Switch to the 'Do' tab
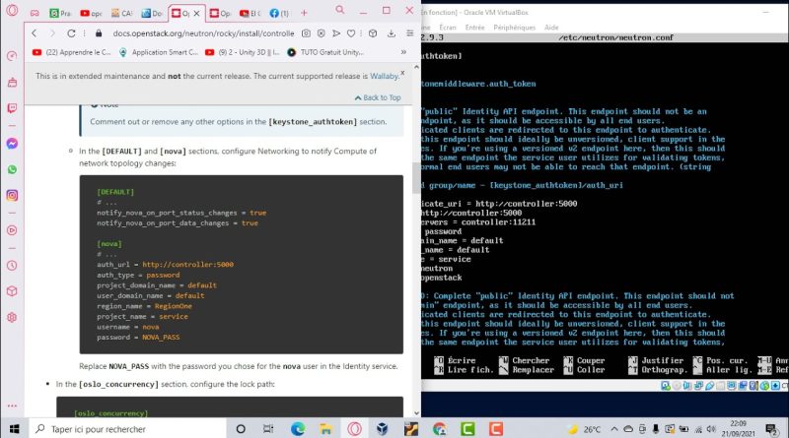789x438 pixels. (x=152, y=14)
